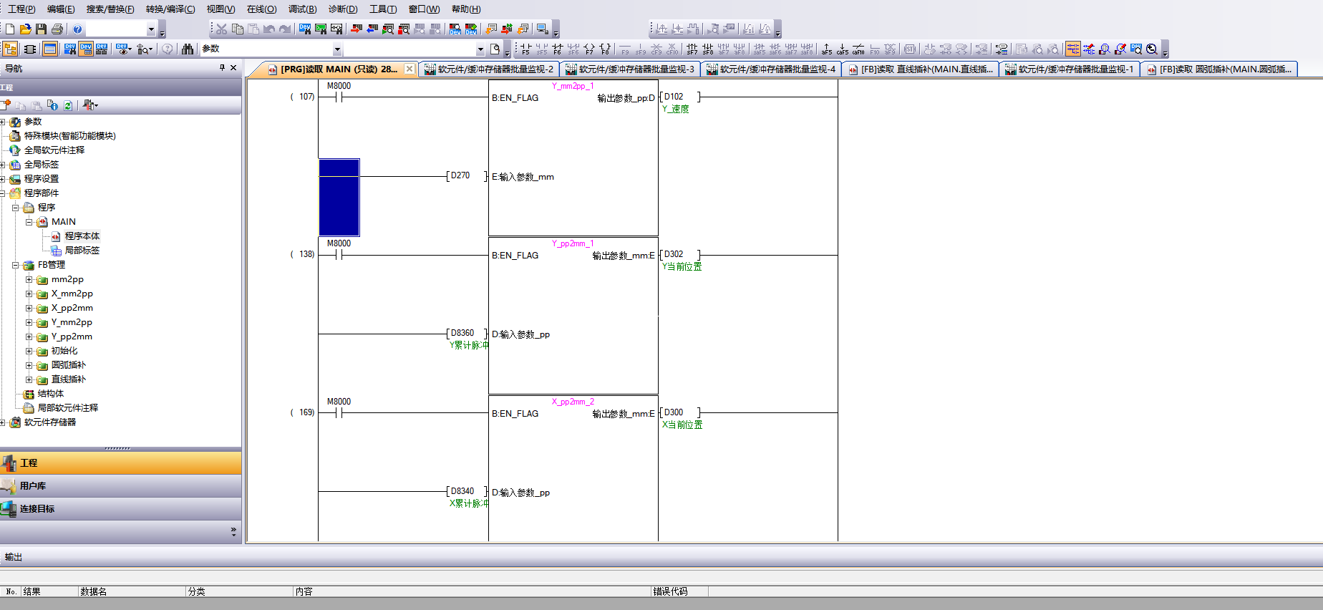The height and width of the screenshot is (610, 1323).
Task: Click the aF5 operation result rising icon
Action: [x=827, y=49]
